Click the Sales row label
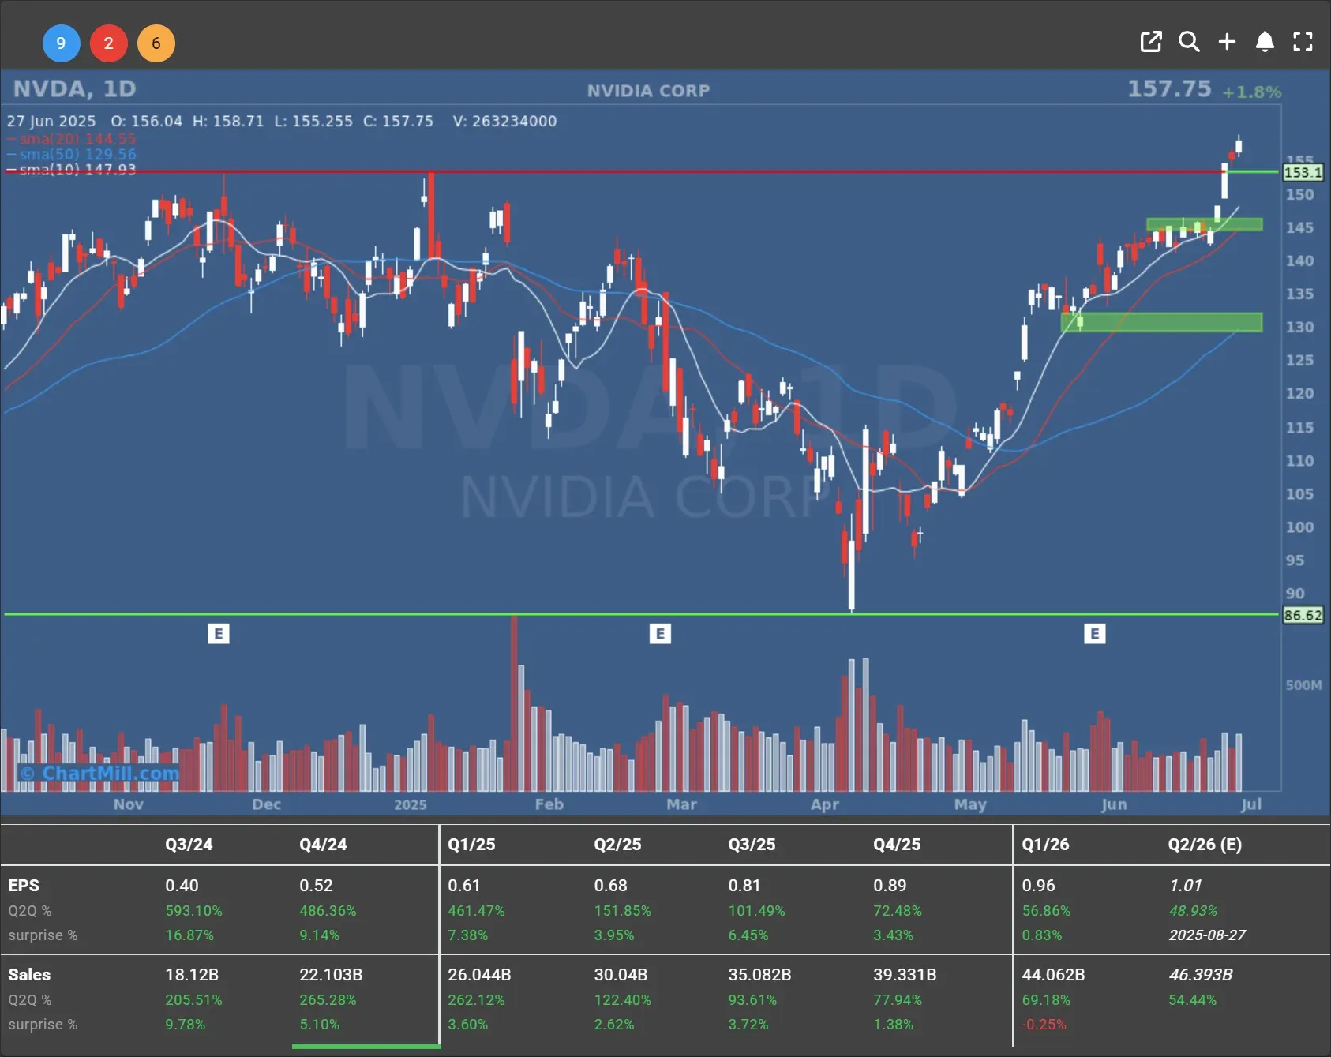Viewport: 1331px width, 1057px height. coord(29,975)
